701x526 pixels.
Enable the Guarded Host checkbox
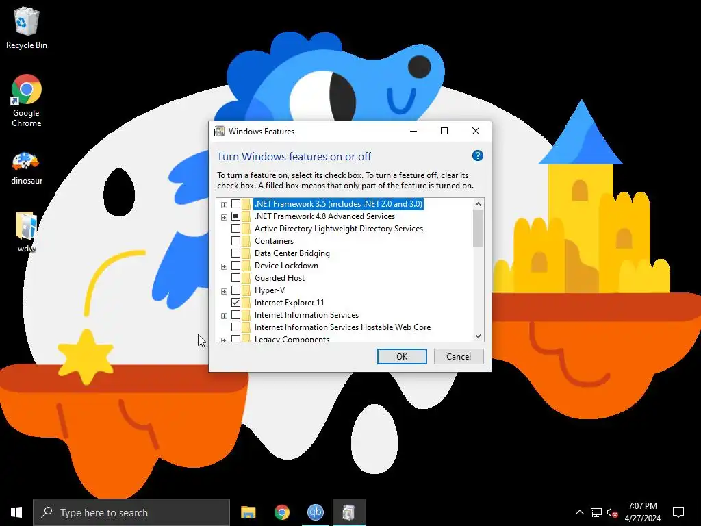point(235,278)
